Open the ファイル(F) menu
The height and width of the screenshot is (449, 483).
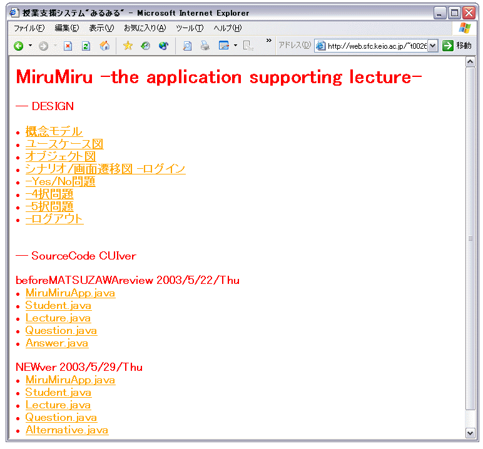coord(29,28)
